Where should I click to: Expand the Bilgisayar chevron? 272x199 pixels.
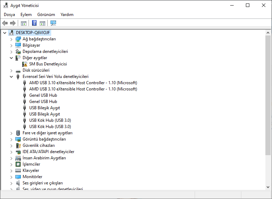11,46
